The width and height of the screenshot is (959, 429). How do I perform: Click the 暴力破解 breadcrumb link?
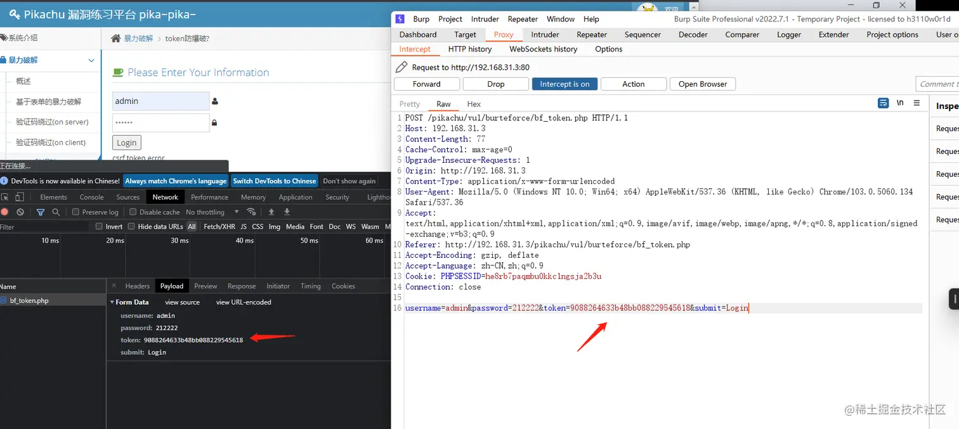pos(138,39)
